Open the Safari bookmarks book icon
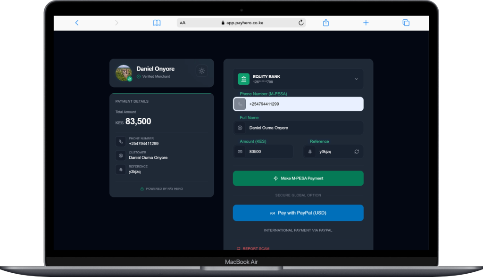Screen dimensions: 483x277 tap(157, 23)
